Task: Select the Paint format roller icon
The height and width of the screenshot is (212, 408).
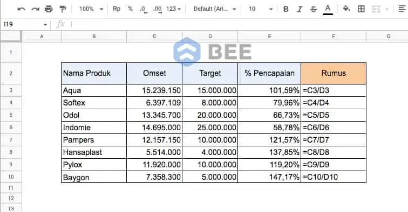Action: tap(63, 9)
